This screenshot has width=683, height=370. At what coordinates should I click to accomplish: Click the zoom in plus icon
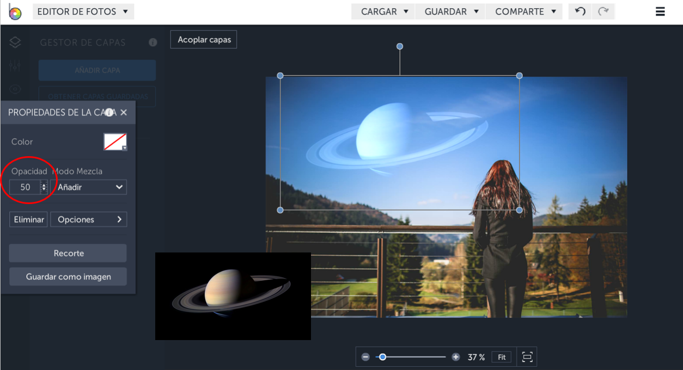coord(456,357)
